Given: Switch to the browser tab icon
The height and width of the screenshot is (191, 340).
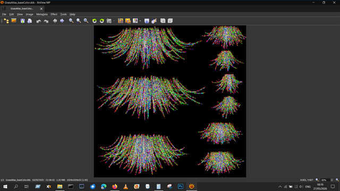Looking at the screenshot, I should click(4, 8).
